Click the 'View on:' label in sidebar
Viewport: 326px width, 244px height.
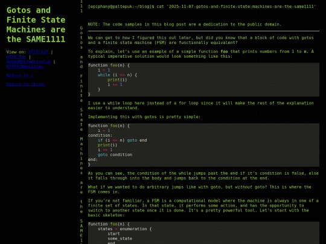pos(16,52)
